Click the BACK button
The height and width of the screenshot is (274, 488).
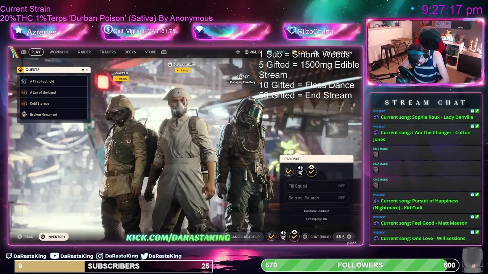coord(25,237)
